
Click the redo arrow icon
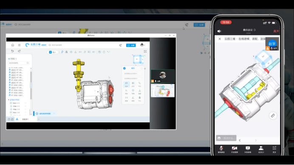[19, 51]
